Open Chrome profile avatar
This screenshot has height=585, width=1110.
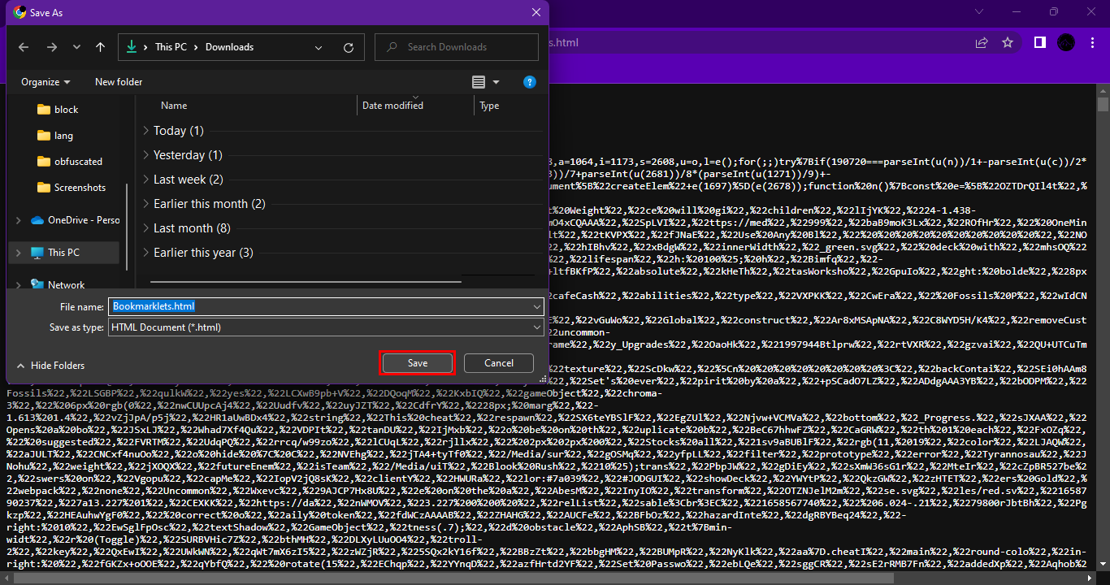pos(1066,42)
